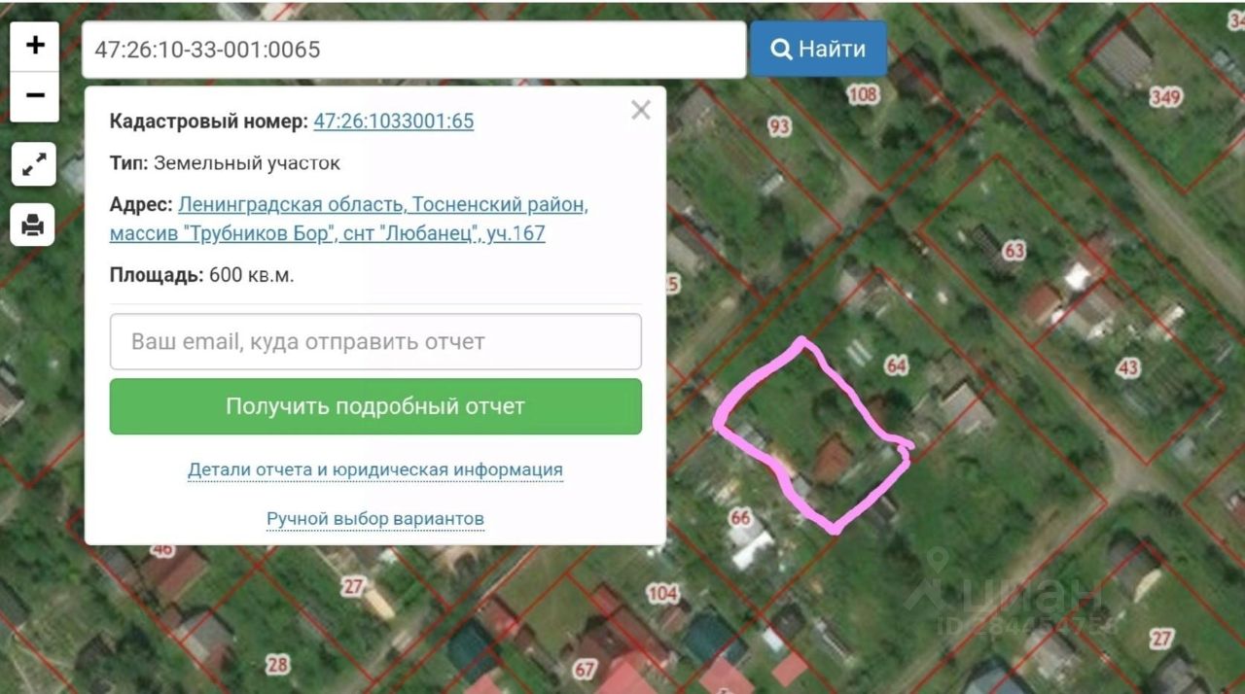Viewport: 1245px width, 694px height.
Task: Select parcel labeled 64 on map
Action: pos(896,365)
